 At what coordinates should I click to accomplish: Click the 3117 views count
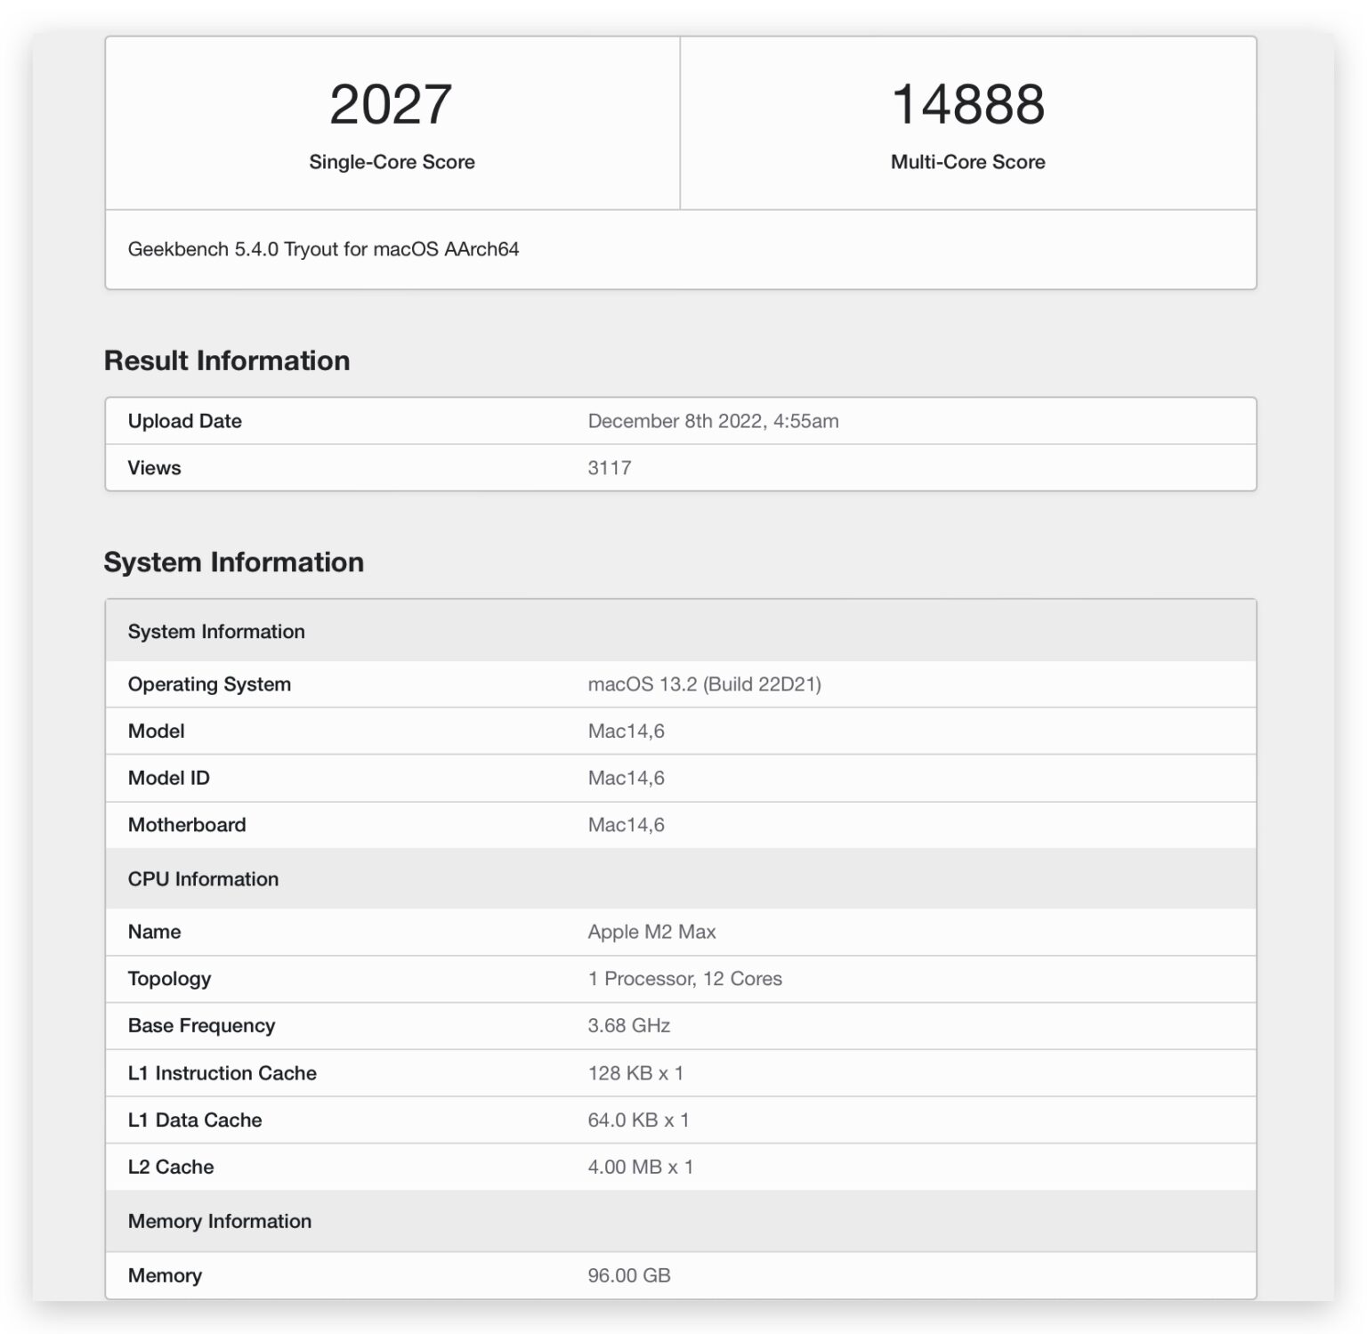click(610, 468)
